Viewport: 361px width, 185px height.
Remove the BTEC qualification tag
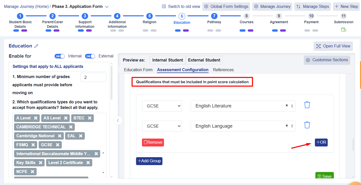(90, 118)
